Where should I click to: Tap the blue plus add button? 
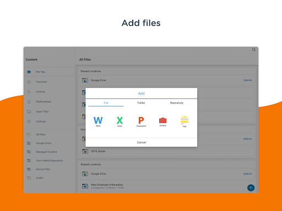point(251,188)
